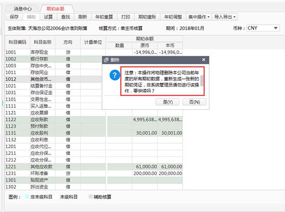This screenshot has height=212, width=285.
Task: Select 存出保证金 account name
Action: point(41,93)
